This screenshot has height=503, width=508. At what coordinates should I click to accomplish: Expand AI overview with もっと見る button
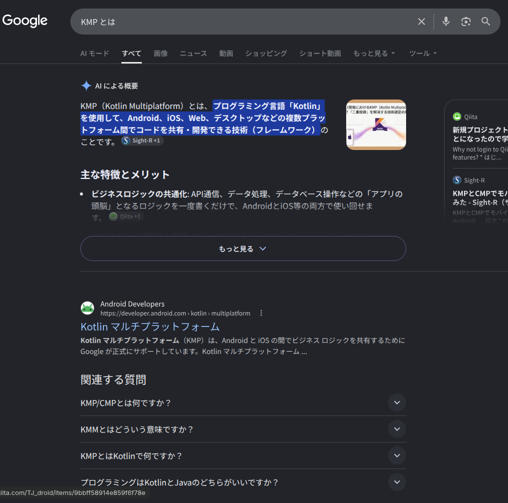pyautogui.click(x=243, y=248)
